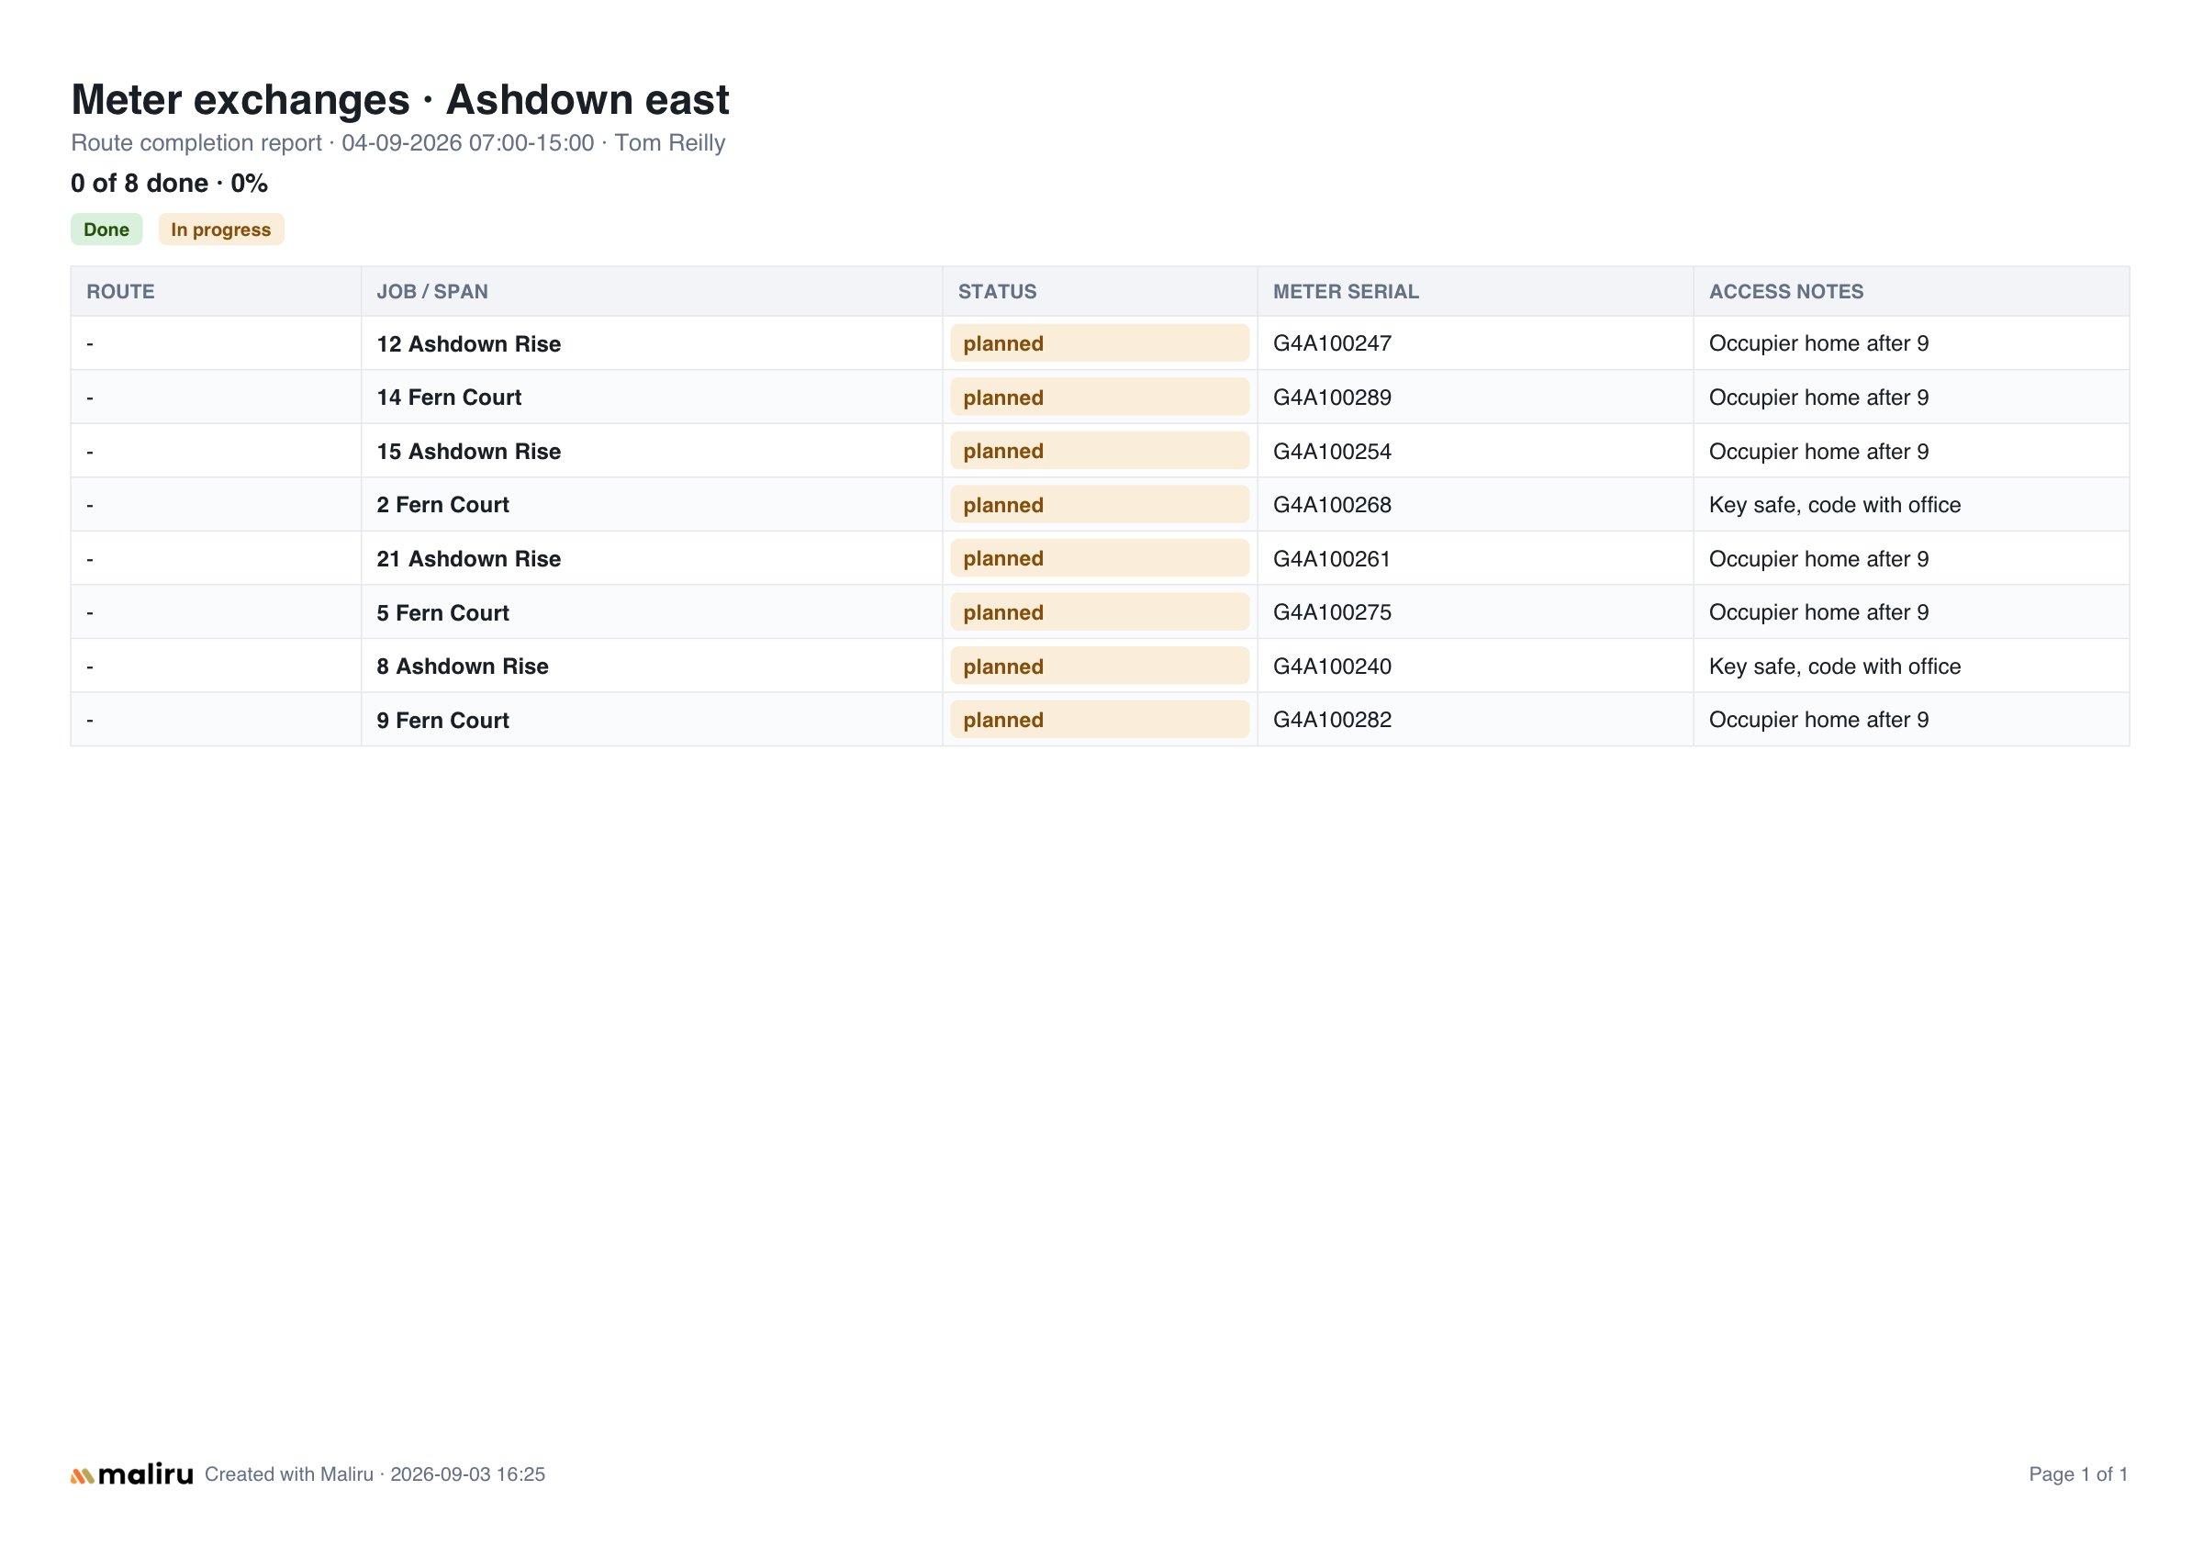Screen dimensions: 2203x1557
Task: Click meter serial G4A100261
Action: coord(1332,558)
